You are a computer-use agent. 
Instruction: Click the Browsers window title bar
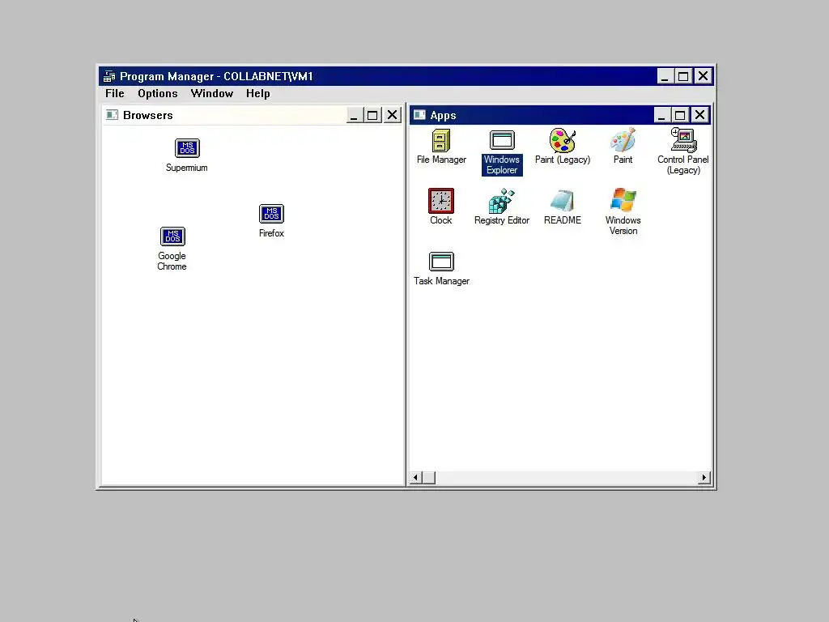[x=253, y=115]
